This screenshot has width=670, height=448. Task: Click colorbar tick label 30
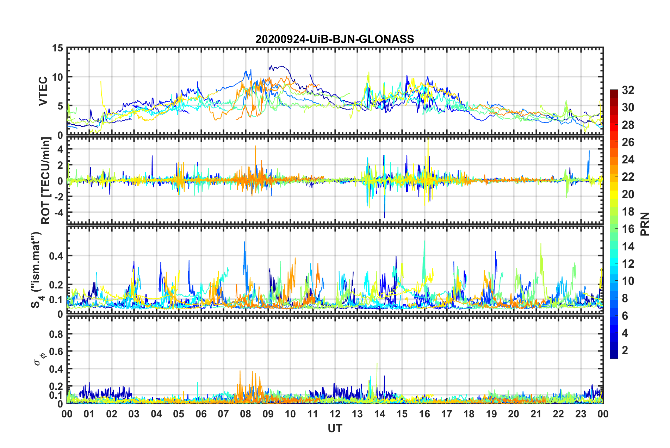pyautogui.click(x=628, y=107)
